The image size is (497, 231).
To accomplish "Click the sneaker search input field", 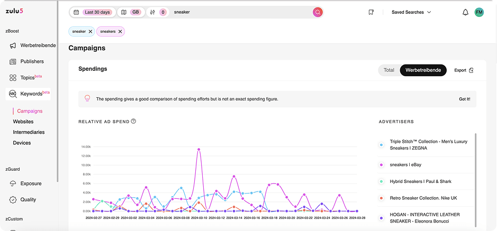I will click(241, 12).
